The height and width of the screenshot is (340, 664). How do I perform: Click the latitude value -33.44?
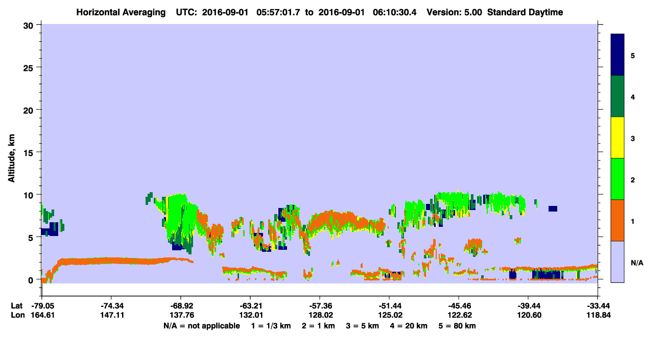pyautogui.click(x=598, y=306)
